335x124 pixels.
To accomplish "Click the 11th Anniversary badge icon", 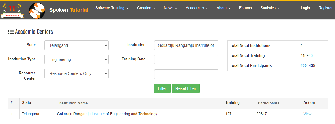I will click(12, 10).
